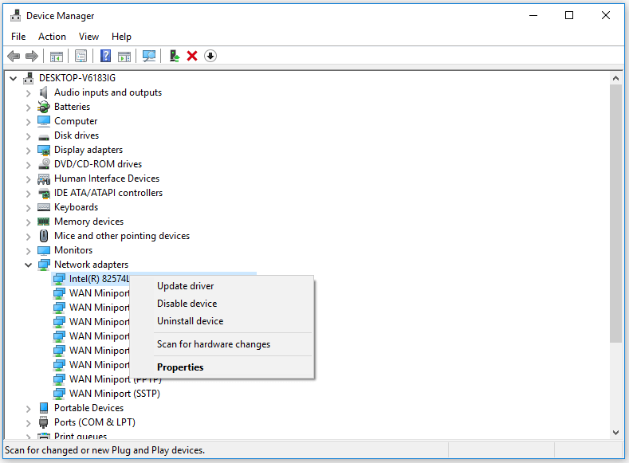Click the Disk drives category icon

pos(43,138)
